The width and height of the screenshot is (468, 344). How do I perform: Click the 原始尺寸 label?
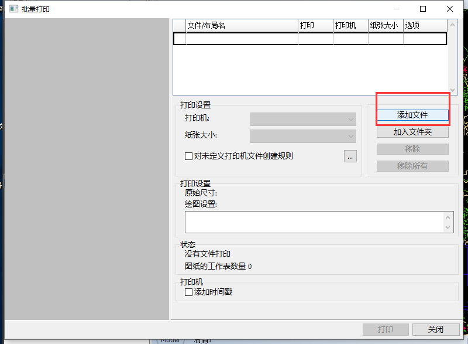click(201, 193)
